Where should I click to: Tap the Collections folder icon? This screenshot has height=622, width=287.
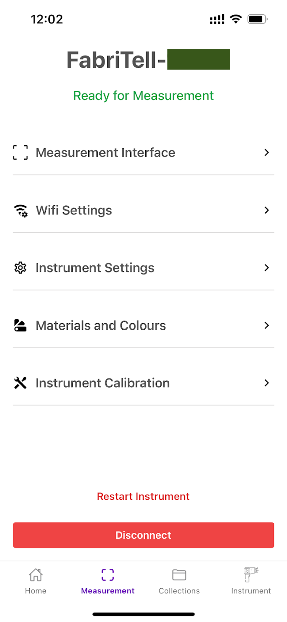click(x=179, y=575)
